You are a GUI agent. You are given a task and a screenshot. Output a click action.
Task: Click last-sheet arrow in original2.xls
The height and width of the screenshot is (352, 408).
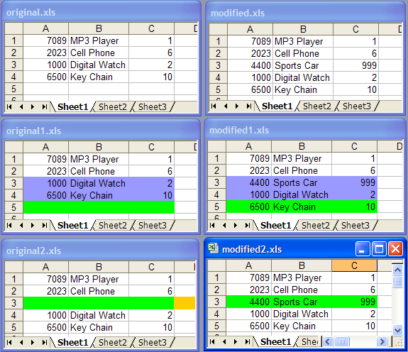(x=44, y=342)
